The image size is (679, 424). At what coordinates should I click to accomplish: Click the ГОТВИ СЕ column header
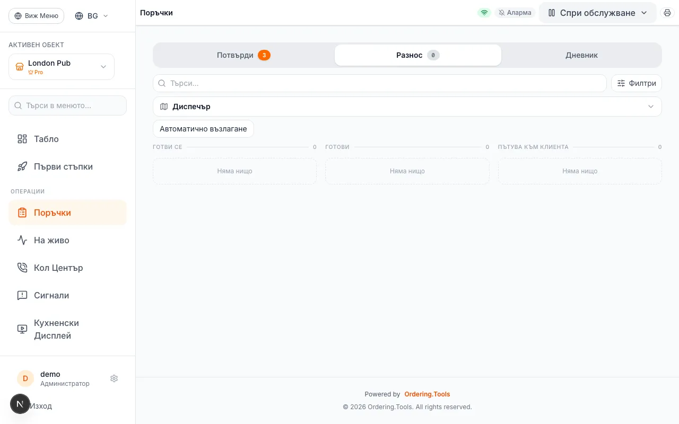168,147
